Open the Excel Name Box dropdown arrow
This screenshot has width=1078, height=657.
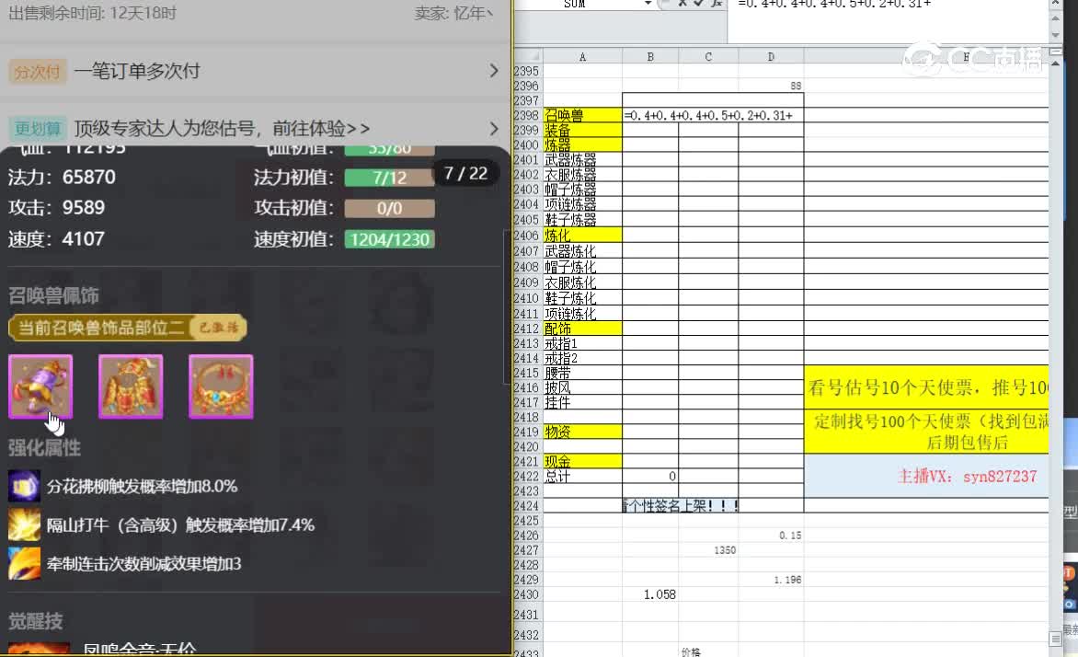tap(648, 4)
